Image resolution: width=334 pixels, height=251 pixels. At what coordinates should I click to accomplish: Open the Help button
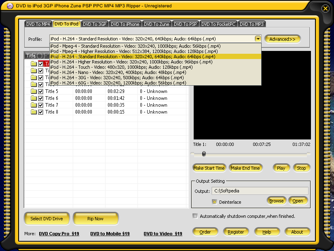coord(267,232)
